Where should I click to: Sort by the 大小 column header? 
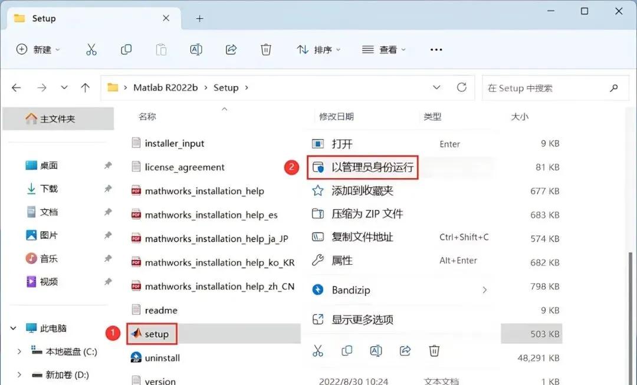(x=520, y=117)
